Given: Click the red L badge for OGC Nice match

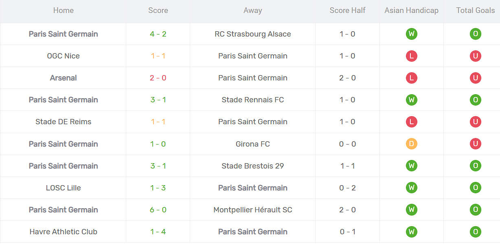Looking at the screenshot, I should pos(411,56).
